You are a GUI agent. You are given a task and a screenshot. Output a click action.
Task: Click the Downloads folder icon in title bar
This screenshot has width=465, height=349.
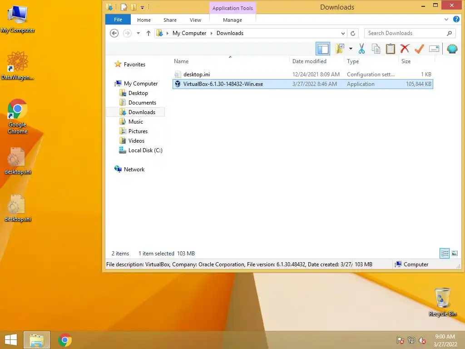[x=109, y=7]
